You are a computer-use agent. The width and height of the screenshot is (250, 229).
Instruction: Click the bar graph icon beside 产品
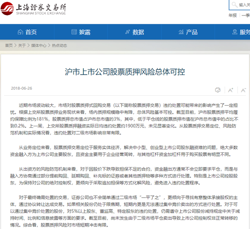click(x=181, y=32)
